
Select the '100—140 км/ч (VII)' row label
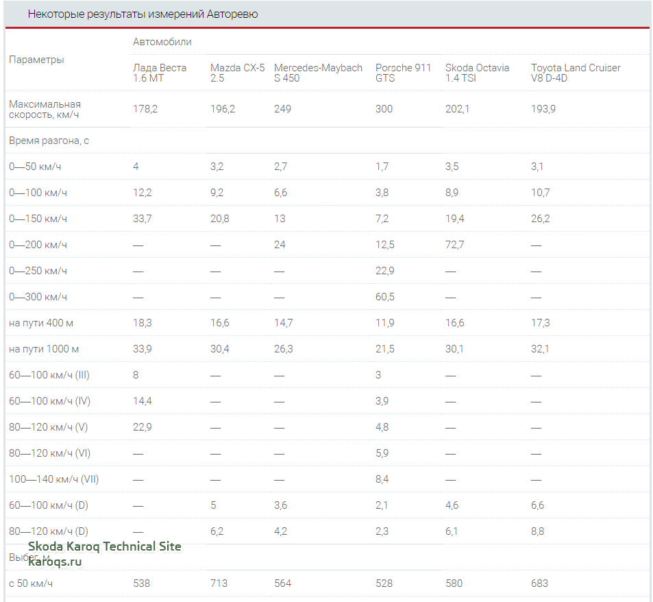coord(53,479)
